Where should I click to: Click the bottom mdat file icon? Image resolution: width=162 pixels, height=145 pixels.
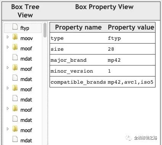[x=15, y=139]
